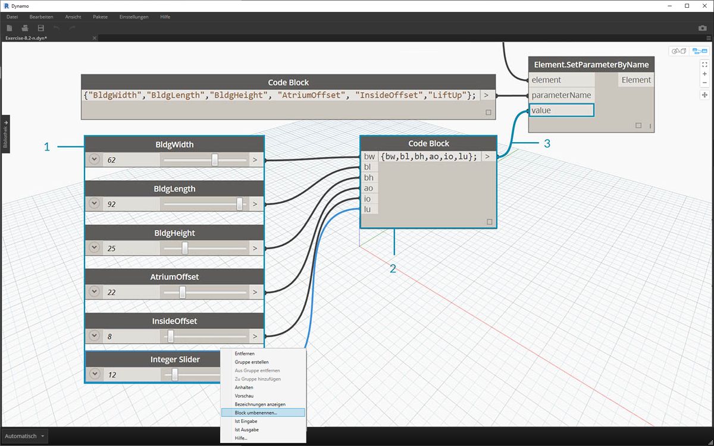714x446 pixels.
Task: Open the Ansicht menu
Action: coord(73,17)
